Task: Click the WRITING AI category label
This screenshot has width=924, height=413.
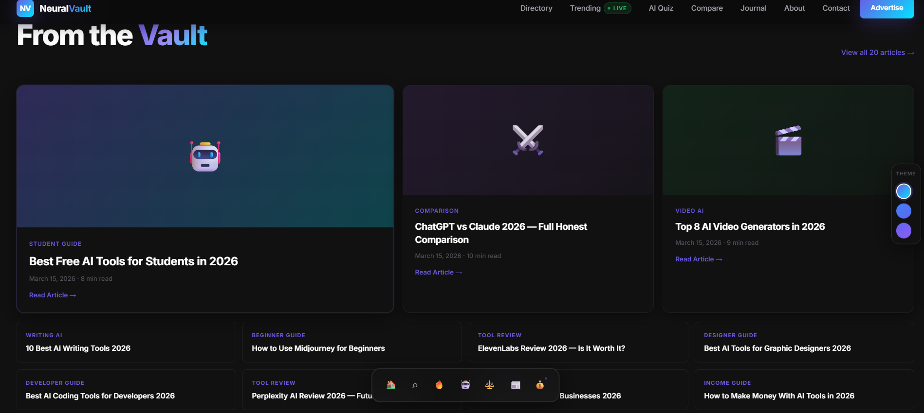Action: click(x=44, y=335)
